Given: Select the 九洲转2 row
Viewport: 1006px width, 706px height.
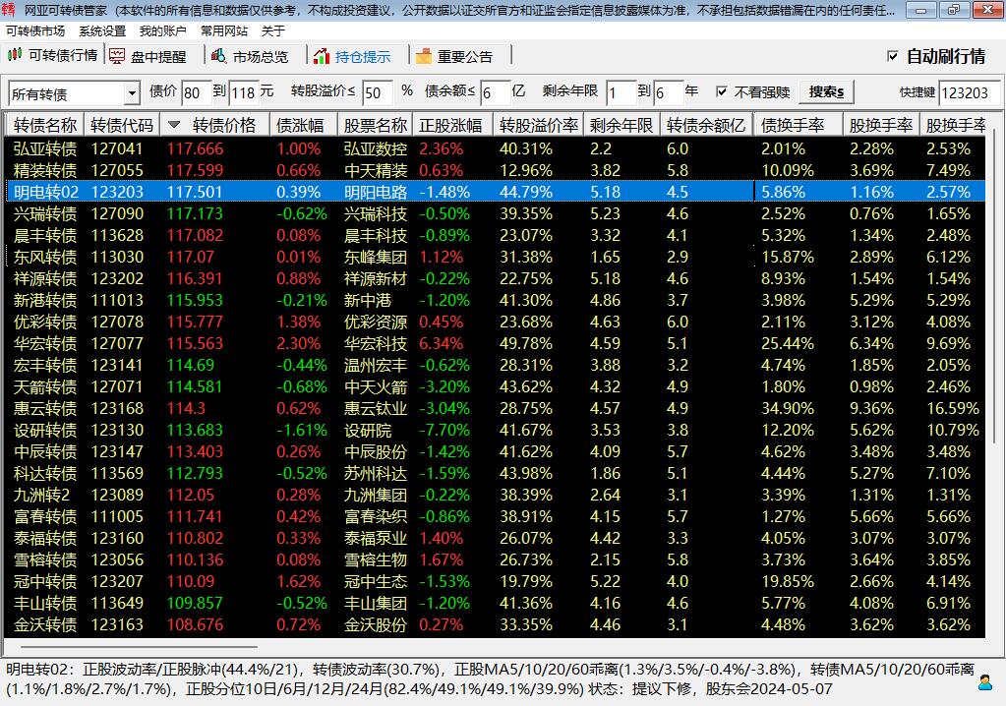Looking at the screenshot, I should (x=496, y=495).
